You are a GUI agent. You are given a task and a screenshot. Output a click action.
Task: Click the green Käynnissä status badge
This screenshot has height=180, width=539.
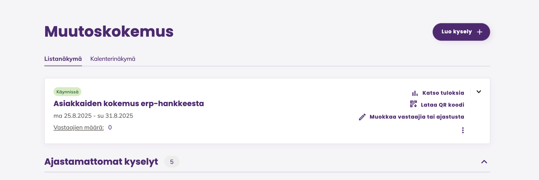click(67, 92)
